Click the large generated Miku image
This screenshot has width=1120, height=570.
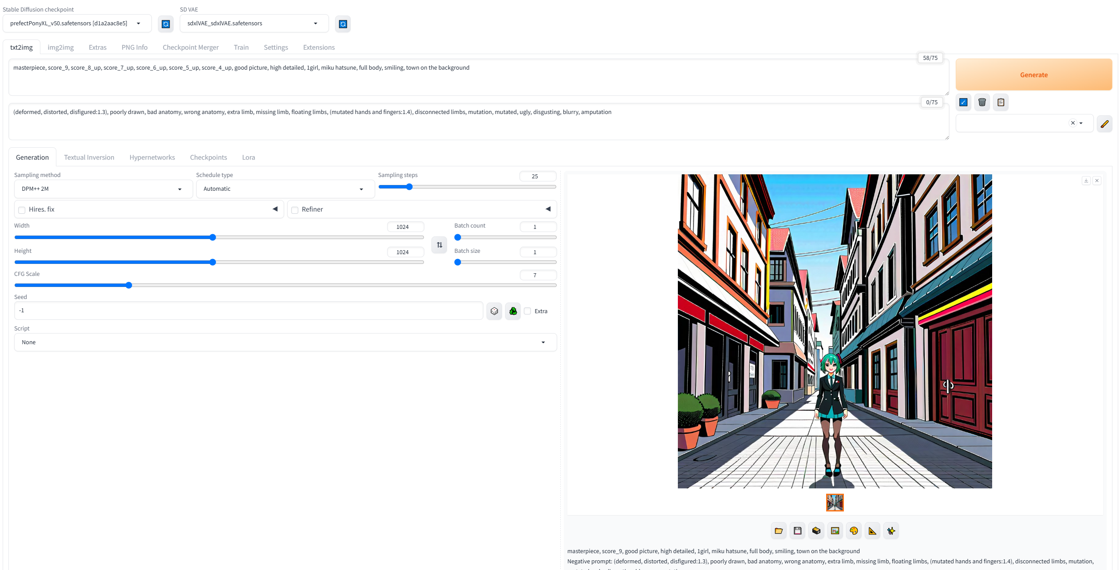[835, 331]
